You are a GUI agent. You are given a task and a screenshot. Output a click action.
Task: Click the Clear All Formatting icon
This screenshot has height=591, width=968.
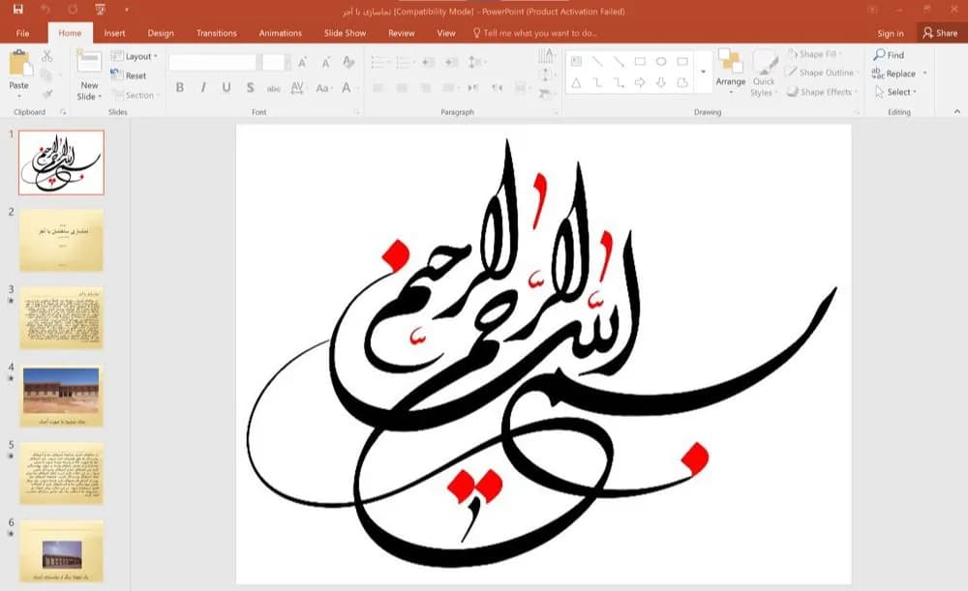pos(348,62)
